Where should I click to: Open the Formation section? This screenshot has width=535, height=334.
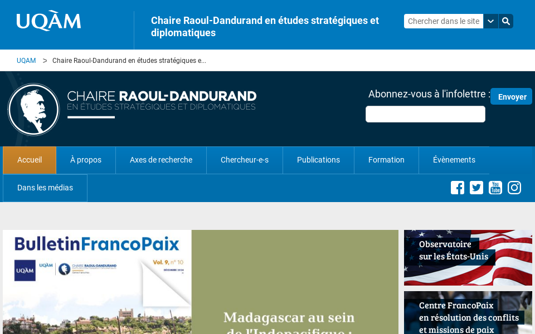pos(386,160)
